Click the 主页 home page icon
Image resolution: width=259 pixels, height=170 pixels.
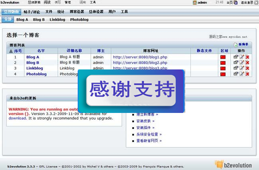(236, 3)
